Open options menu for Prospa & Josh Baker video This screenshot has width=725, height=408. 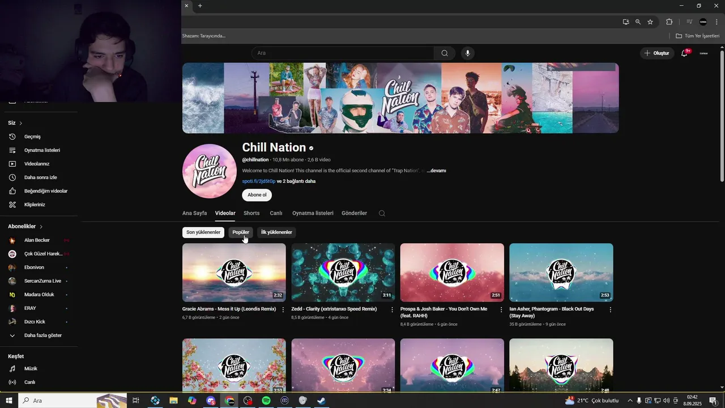coord(501,310)
